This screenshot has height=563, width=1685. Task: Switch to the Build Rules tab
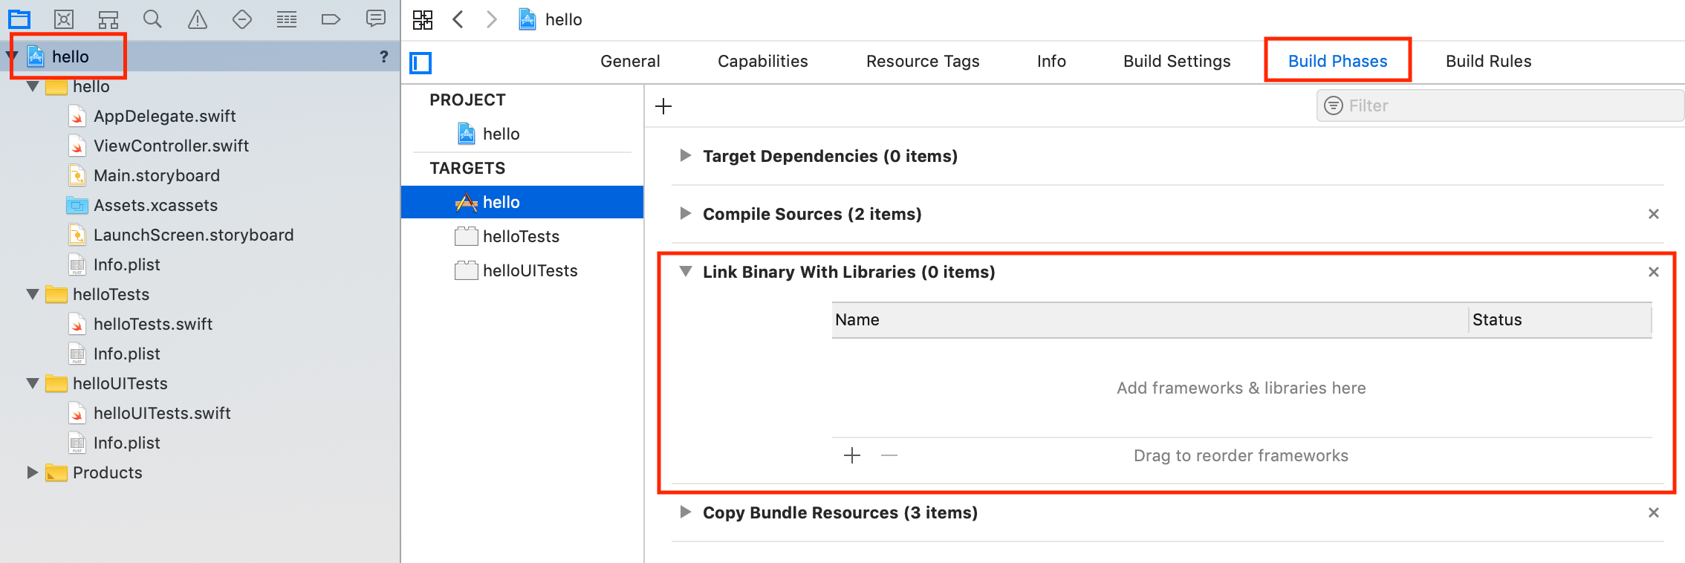[1489, 61]
